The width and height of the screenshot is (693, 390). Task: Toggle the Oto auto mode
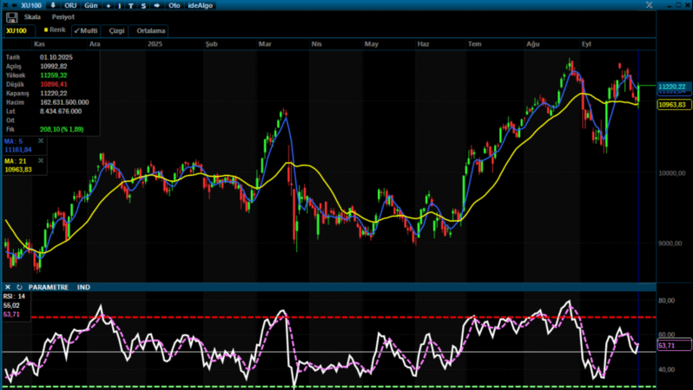(x=174, y=5)
